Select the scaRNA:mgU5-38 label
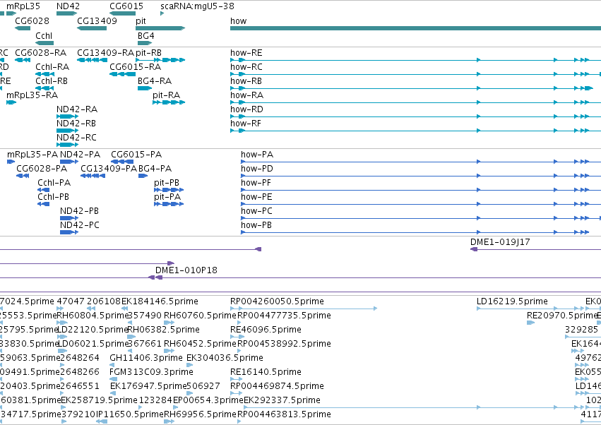Viewport: 601px width, 425px height. 198,6
